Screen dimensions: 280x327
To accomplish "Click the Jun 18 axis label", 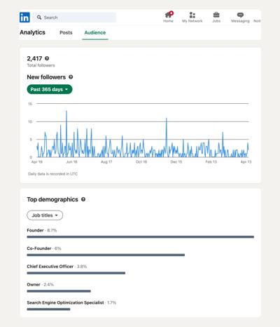I will (71, 162).
